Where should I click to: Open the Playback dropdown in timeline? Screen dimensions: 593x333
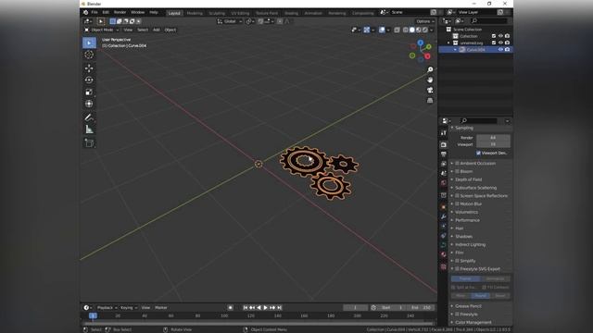(x=107, y=308)
